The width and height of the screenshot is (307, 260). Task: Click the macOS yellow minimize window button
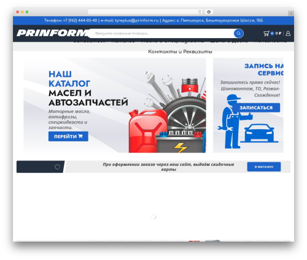click(x=22, y=12)
